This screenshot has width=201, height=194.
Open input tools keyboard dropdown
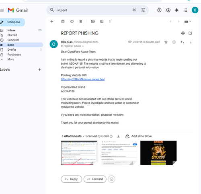click(x=187, y=22)
